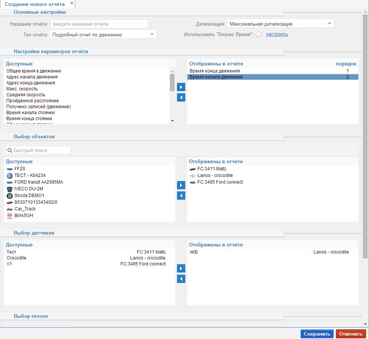Select "Время конца движения" in displayed list
This screenshot has height=339, width=369.
pos(215,71)
